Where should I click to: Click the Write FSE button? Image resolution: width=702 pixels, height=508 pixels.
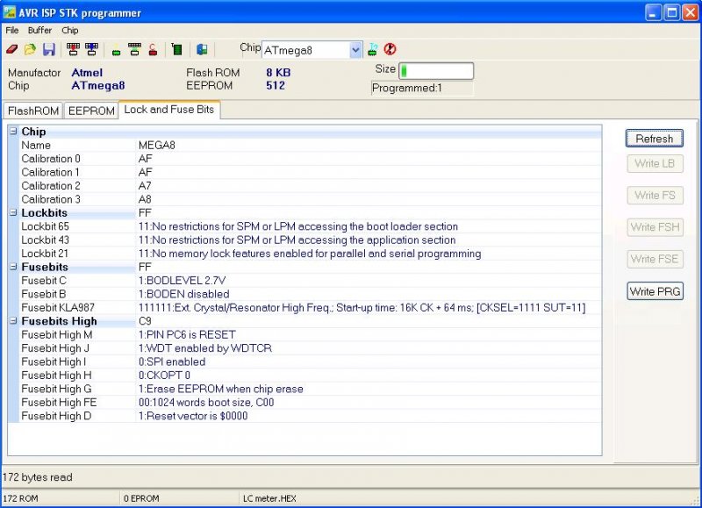coord(655,259)
